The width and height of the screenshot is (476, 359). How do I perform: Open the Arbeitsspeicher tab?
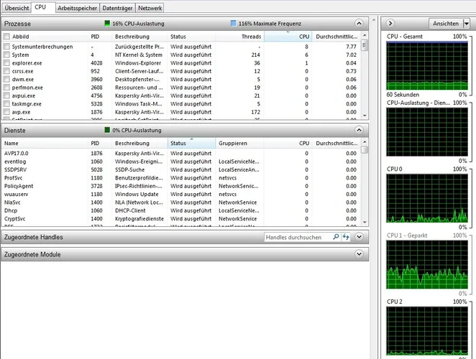tap(78, 8)
